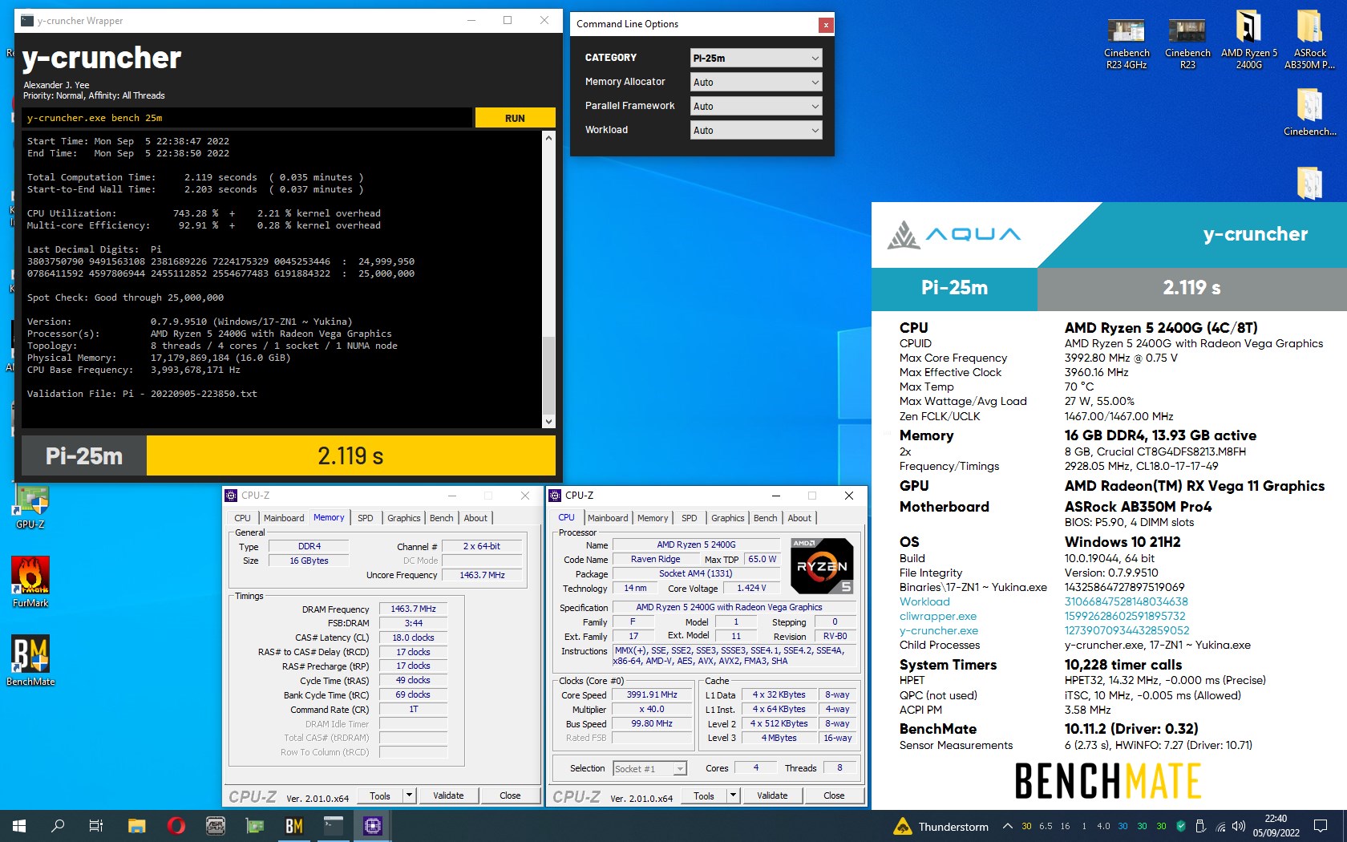Switch to Mainboard tab in CPU-Z Memory window
The image size is (1347, 842).
(x=284, y=518)
